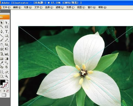Screen dimensions: 133x106
Task: Pick the Line Segment tool
Action: pyautogui.click(x=2, y=36)
